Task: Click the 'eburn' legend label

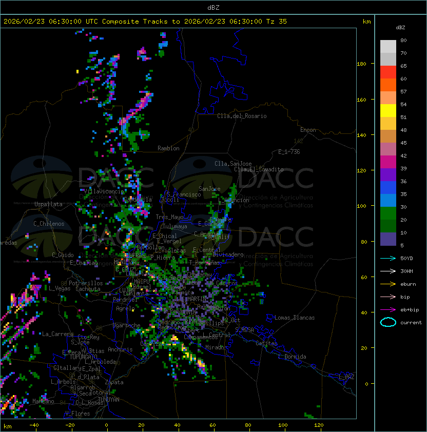Action: click(x=408, y=284)
